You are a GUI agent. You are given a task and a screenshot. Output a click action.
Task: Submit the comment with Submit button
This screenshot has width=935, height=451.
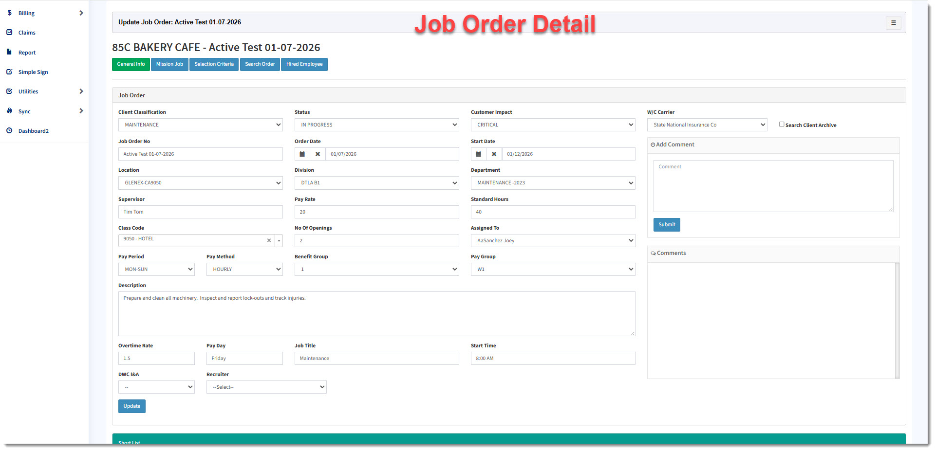(667, 225)
